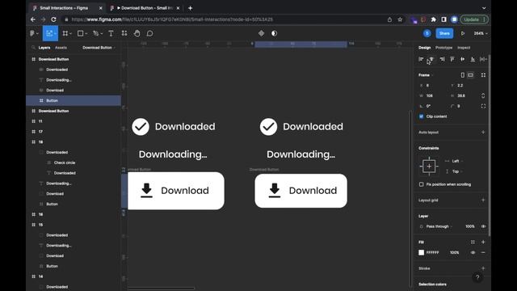Image resolution: width=517 pixels, height=291 pixels.
Task: Open a new browser tab
Action: pos(191,8)
